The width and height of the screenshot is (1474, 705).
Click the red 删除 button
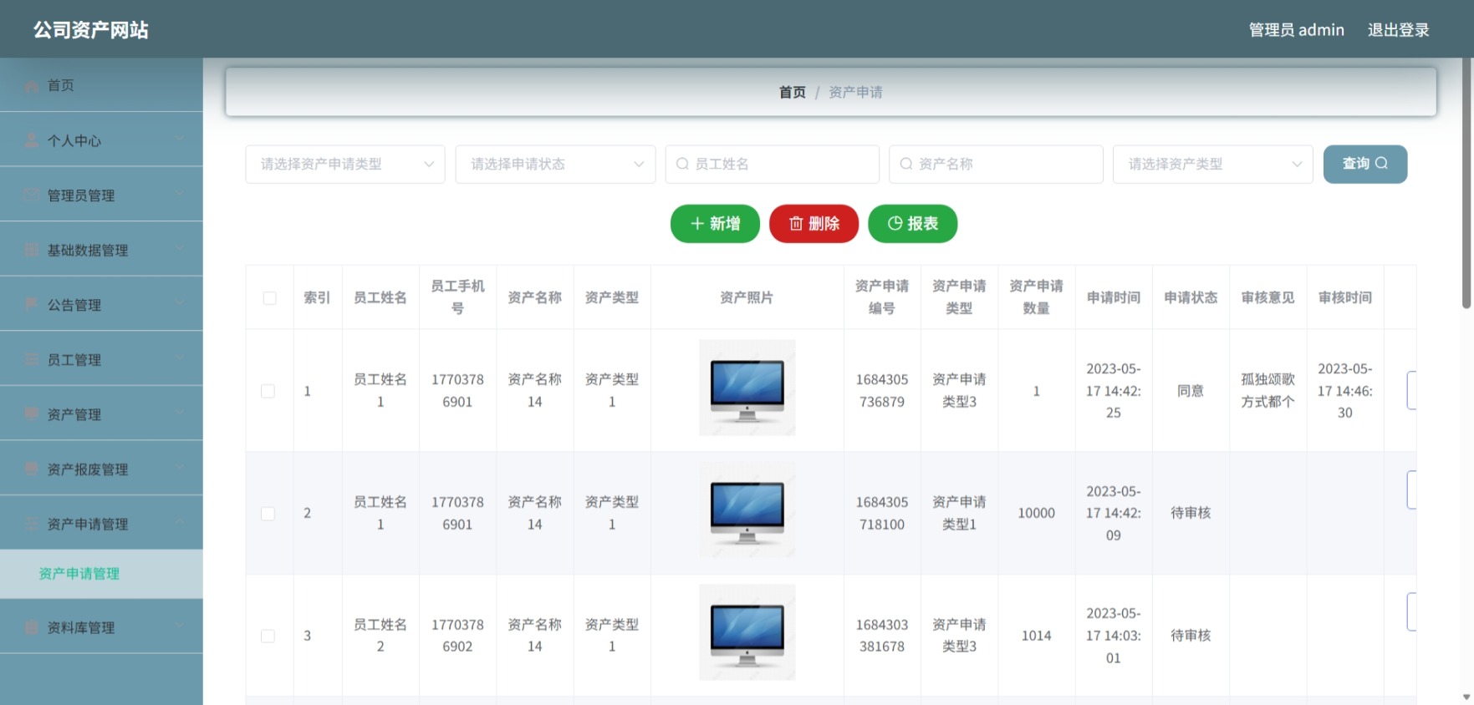814,223
